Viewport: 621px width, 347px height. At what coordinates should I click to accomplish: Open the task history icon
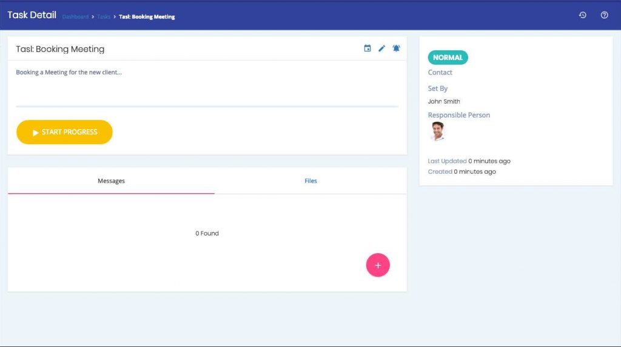coord(582,15)
